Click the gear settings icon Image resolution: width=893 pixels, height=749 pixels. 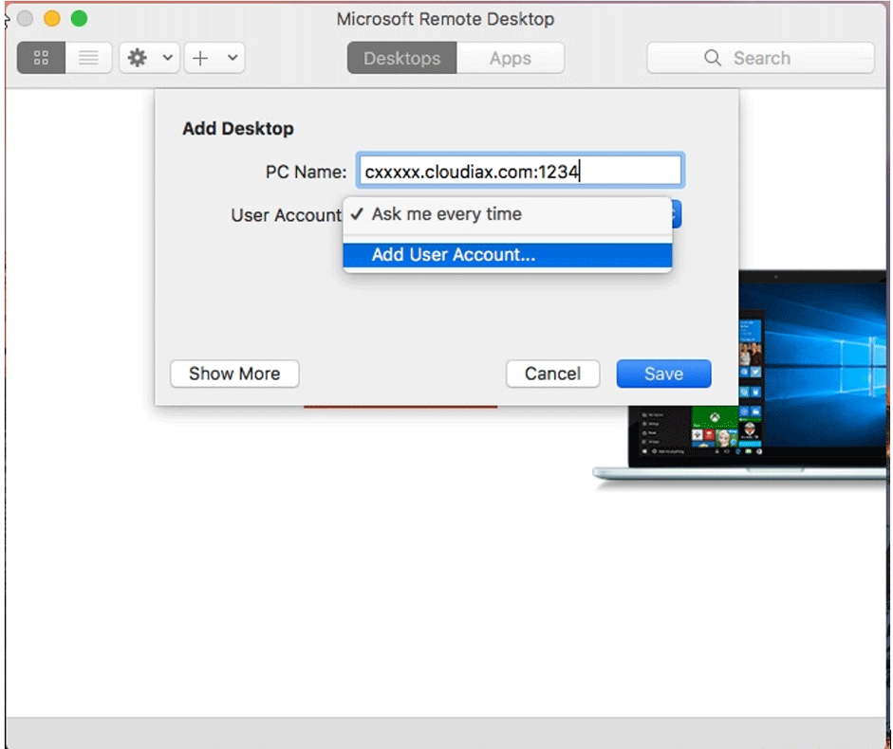pyautogui.click(x=139, y=58)
